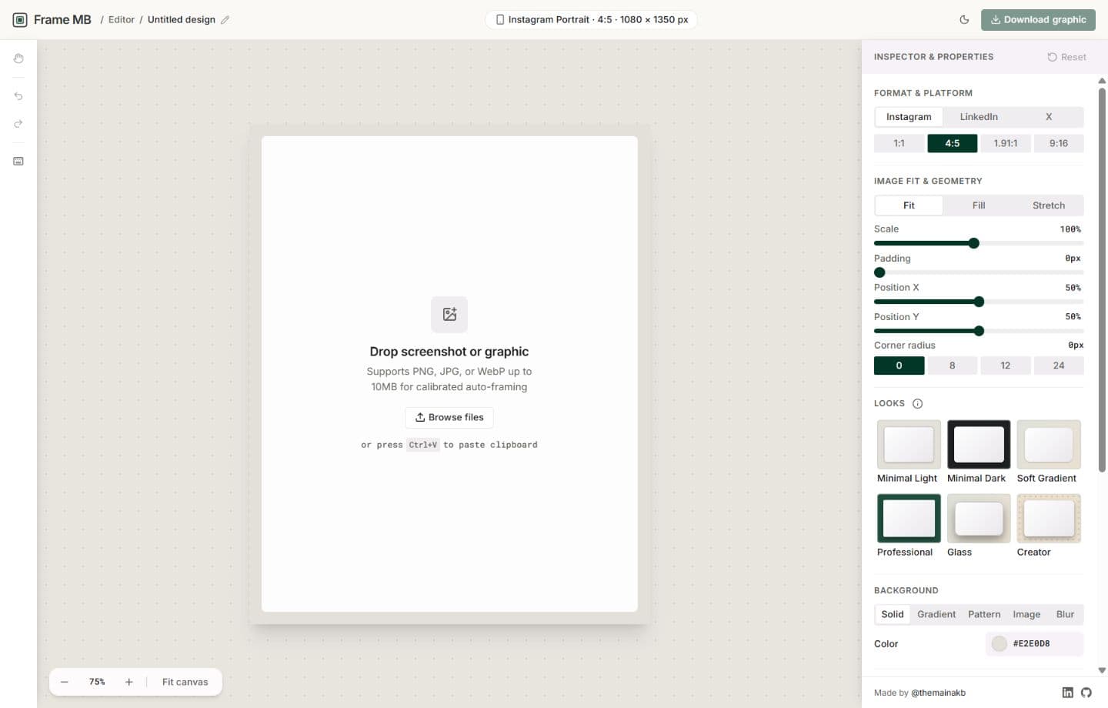
Task: Click the inspector panel scrollbar
Action: click(1102, 281)
